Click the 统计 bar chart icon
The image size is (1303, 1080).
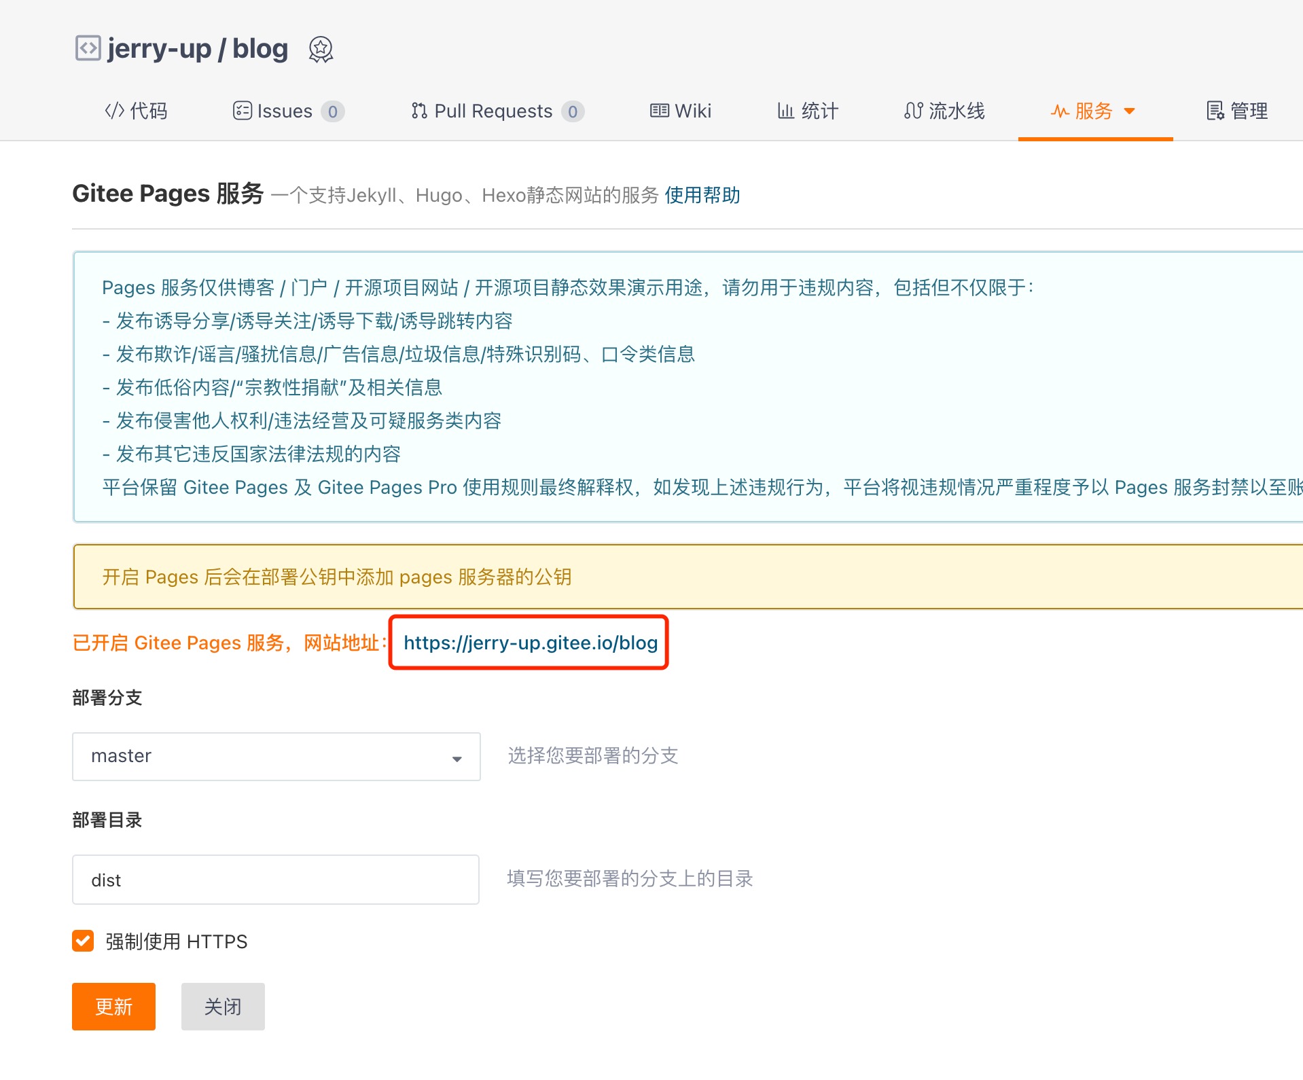[x=785, y=111]
